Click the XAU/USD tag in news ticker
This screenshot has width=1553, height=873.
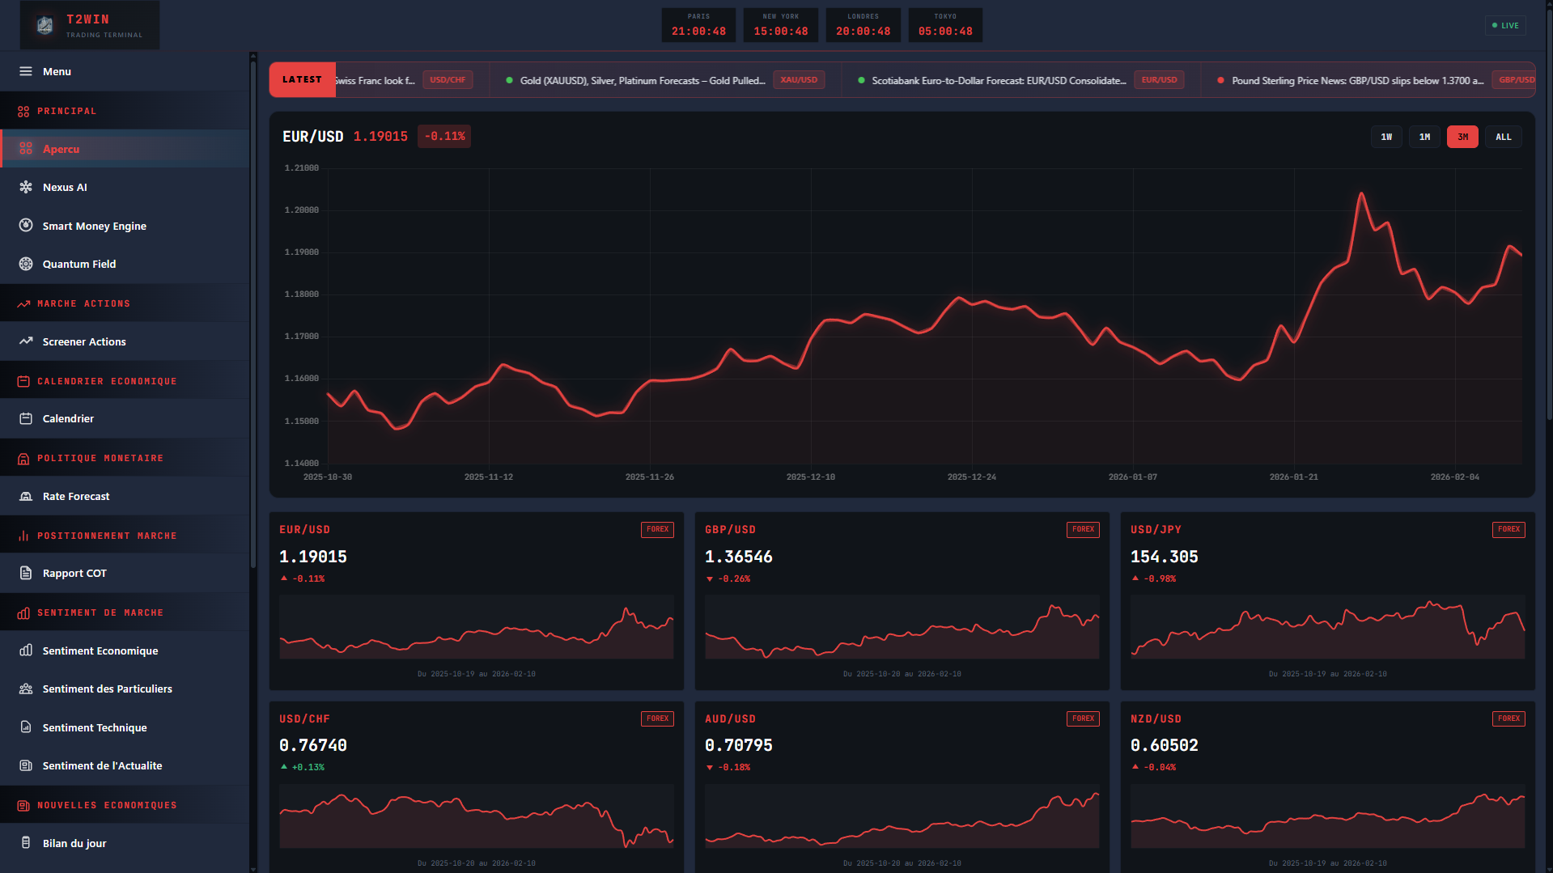798,80
